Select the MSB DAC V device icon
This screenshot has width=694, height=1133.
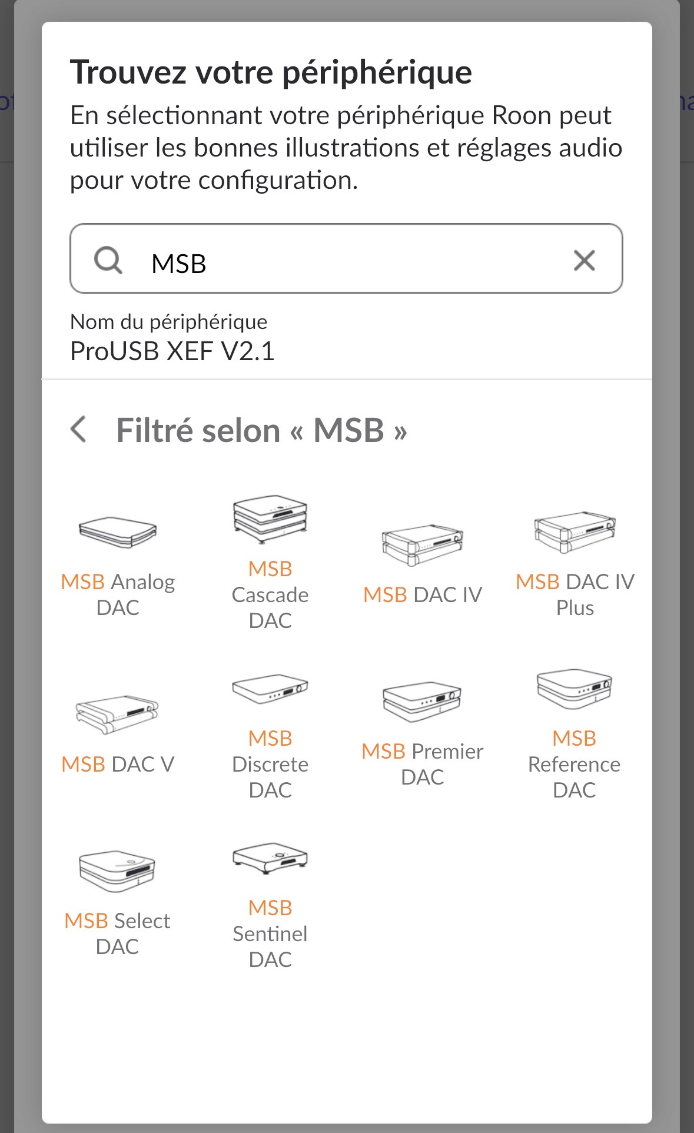coord(118,715)
